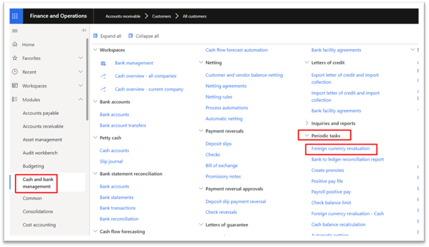Open Slip journal link
429x247 pixels.
[111, 162]
